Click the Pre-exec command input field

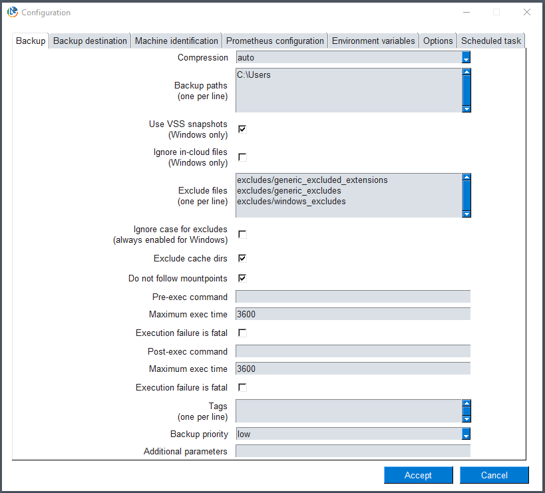(x=353, y=297)
